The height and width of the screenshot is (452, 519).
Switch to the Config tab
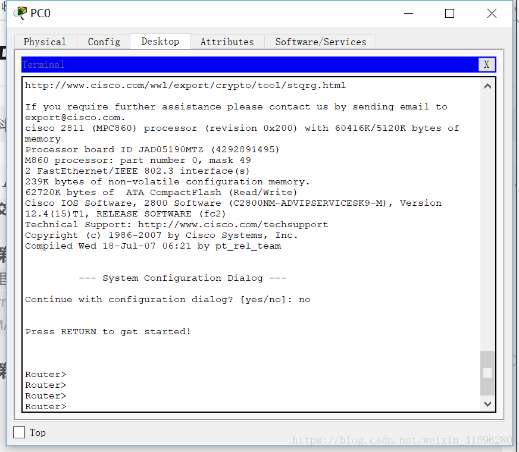coord(104,42)
